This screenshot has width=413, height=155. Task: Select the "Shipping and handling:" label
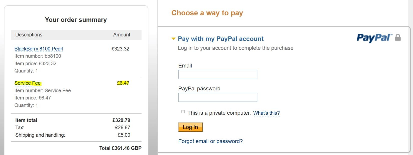point(40,135)
